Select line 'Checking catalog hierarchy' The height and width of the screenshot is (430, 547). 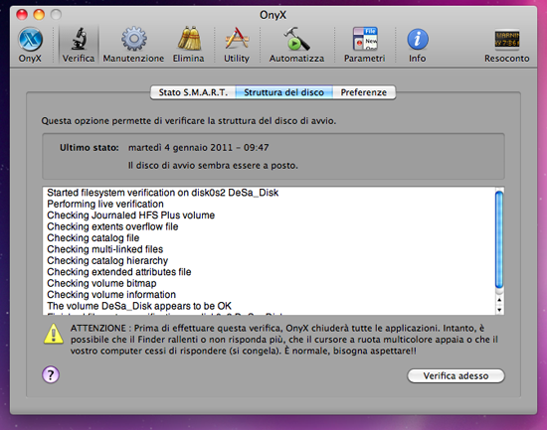[107, 260]
